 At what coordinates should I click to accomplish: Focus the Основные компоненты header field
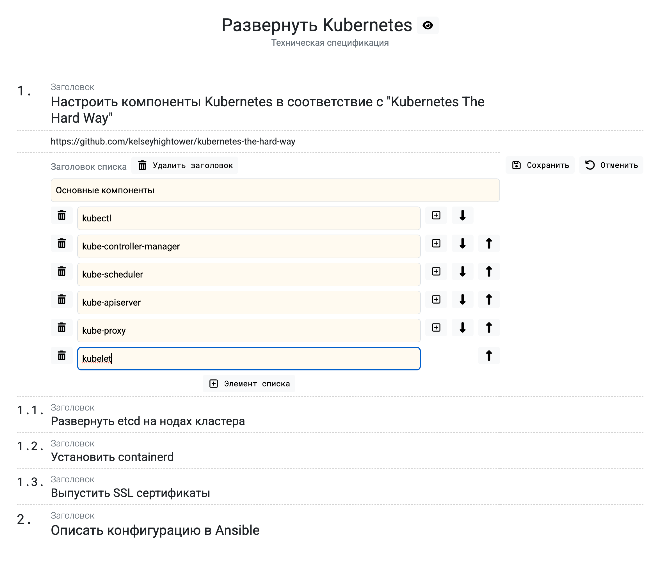tap(275, 191)
